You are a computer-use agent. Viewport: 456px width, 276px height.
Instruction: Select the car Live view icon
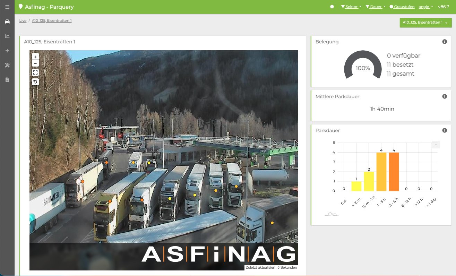(7, 21)
